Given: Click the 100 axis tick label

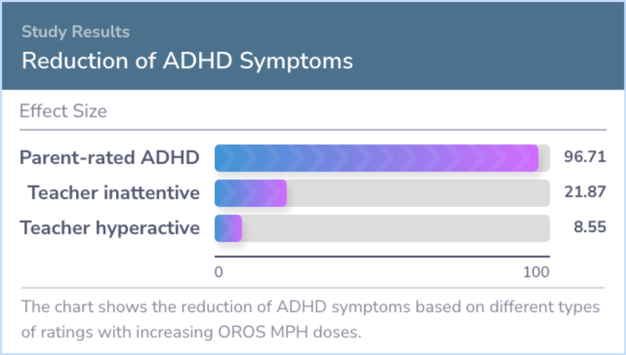Looking at the screenshot, I should (x=536, y=272).
